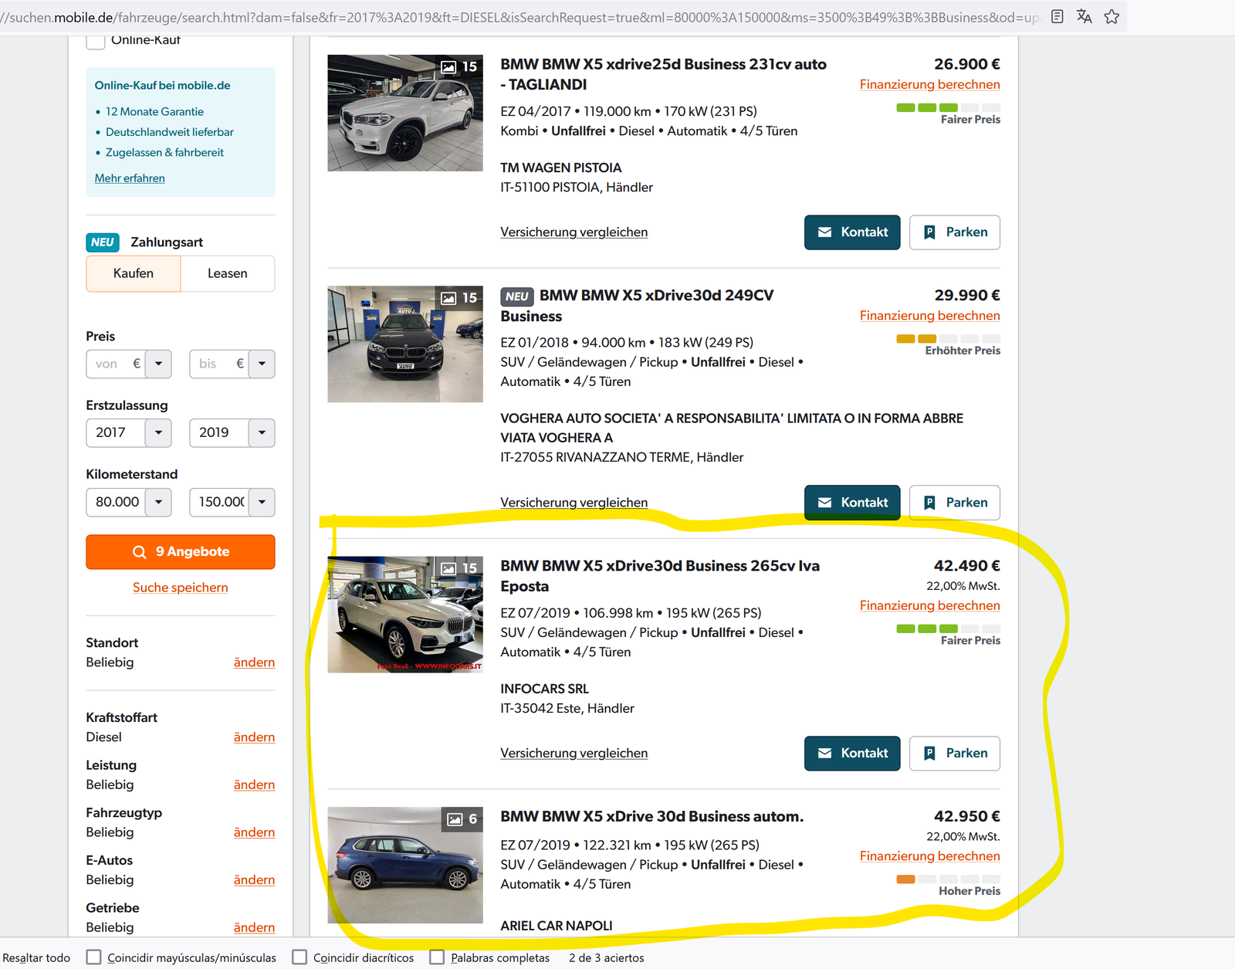Click photo count icon on the white X5 Iva Esposta image
Screen dimensions: 1235x969
pyautogui.click(x=448, y=568)
